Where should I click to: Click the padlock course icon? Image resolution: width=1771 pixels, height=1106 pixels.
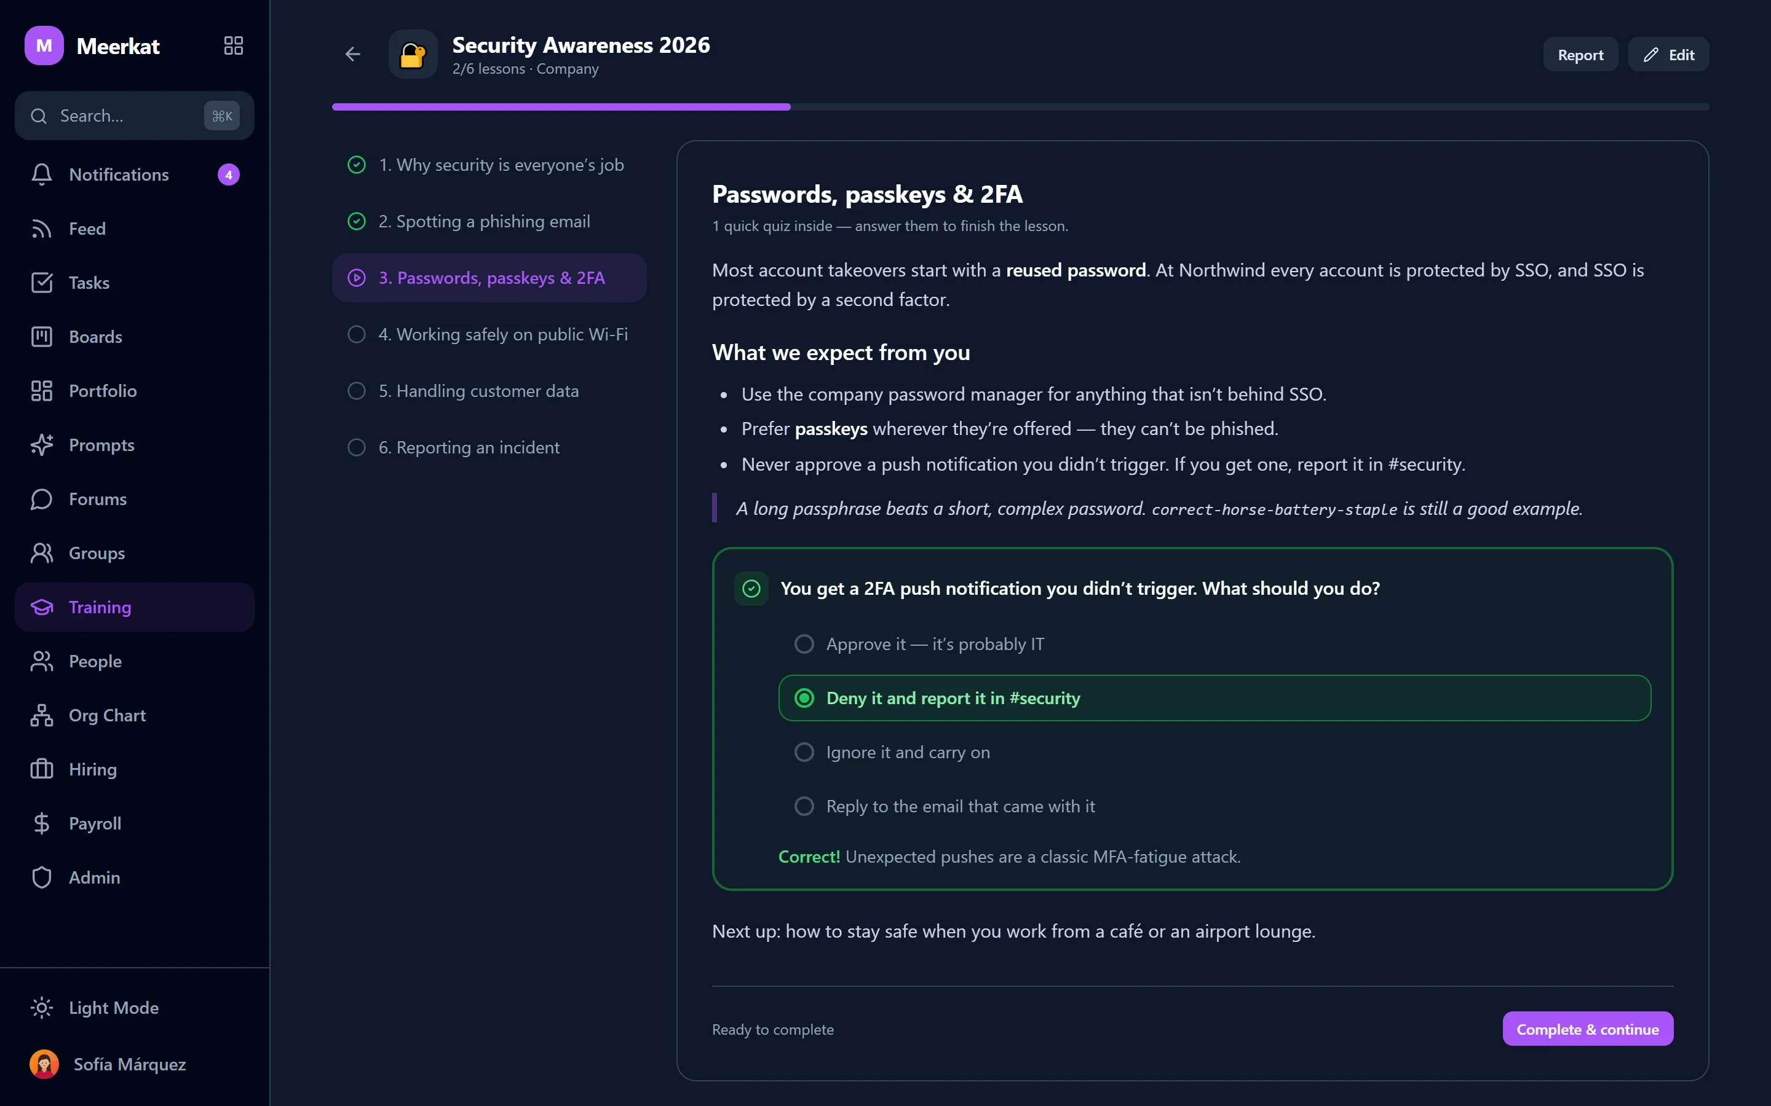pos(413,54)
